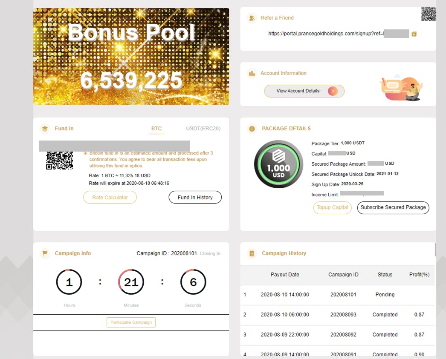This screenshot has width=446, height=359.
Task: Open View Account Details
Action: (304, 91)
